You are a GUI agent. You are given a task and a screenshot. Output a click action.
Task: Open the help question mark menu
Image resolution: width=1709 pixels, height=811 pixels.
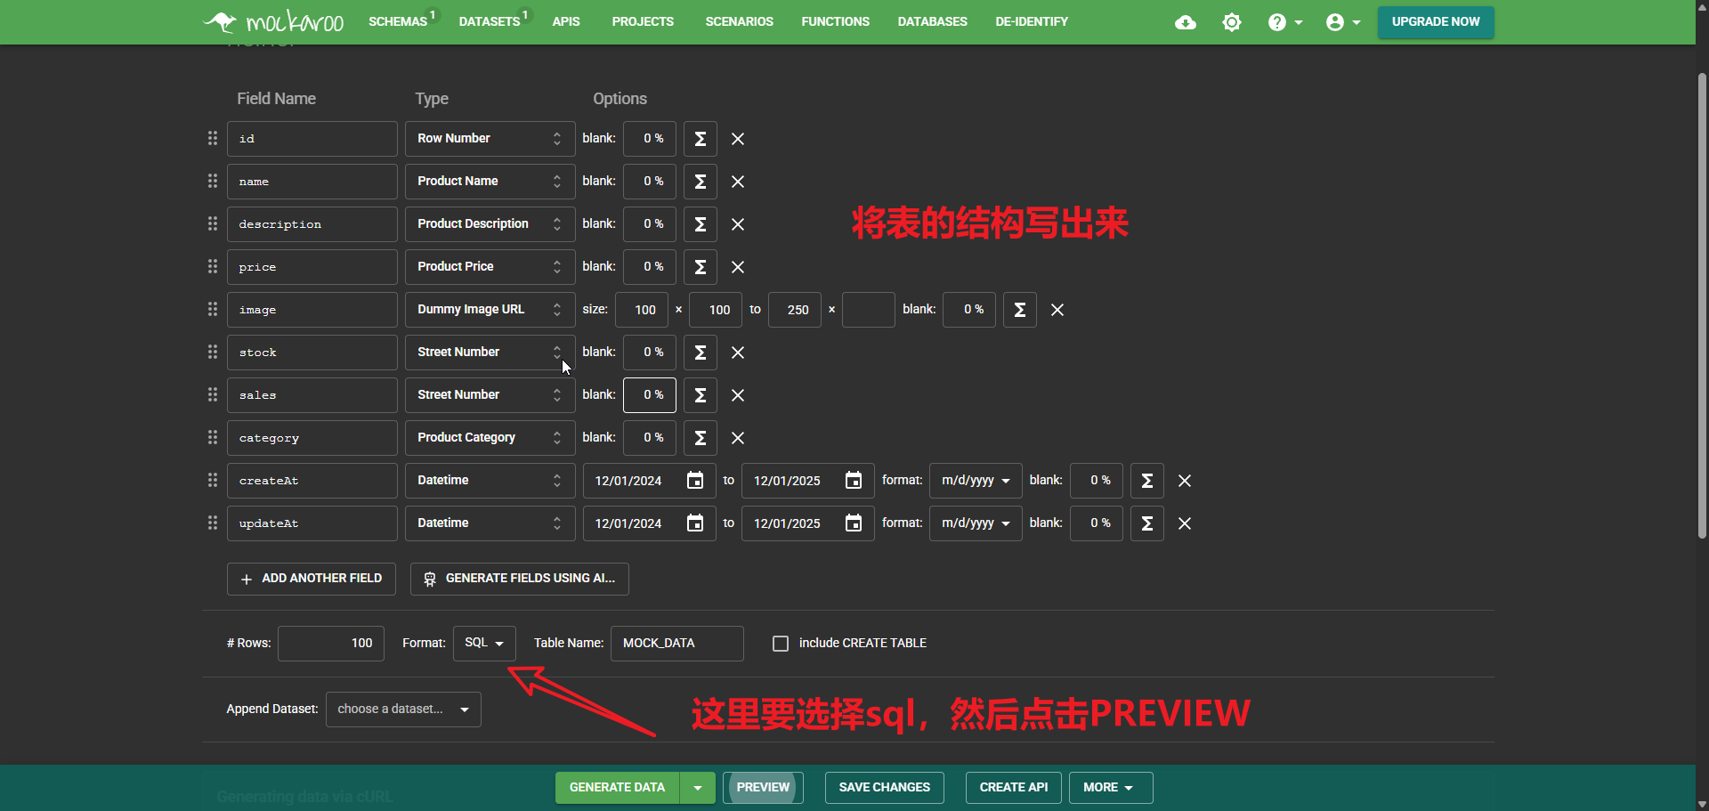click(1284, 22)
